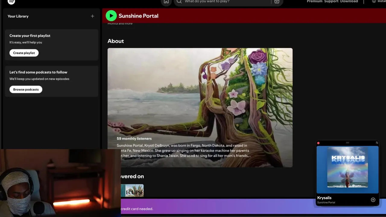
Task: Click Sunshine Portal artist in mini player
Action: point(326,203)
